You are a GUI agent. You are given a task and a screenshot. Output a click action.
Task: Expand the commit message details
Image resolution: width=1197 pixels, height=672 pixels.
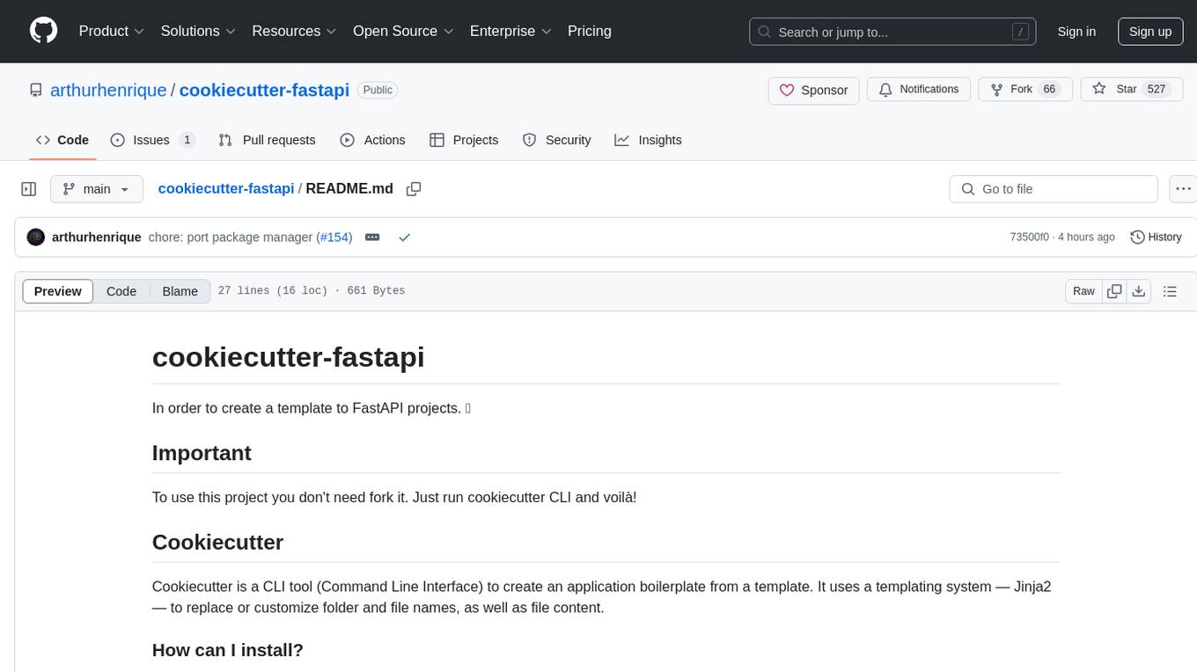(372, 237)
